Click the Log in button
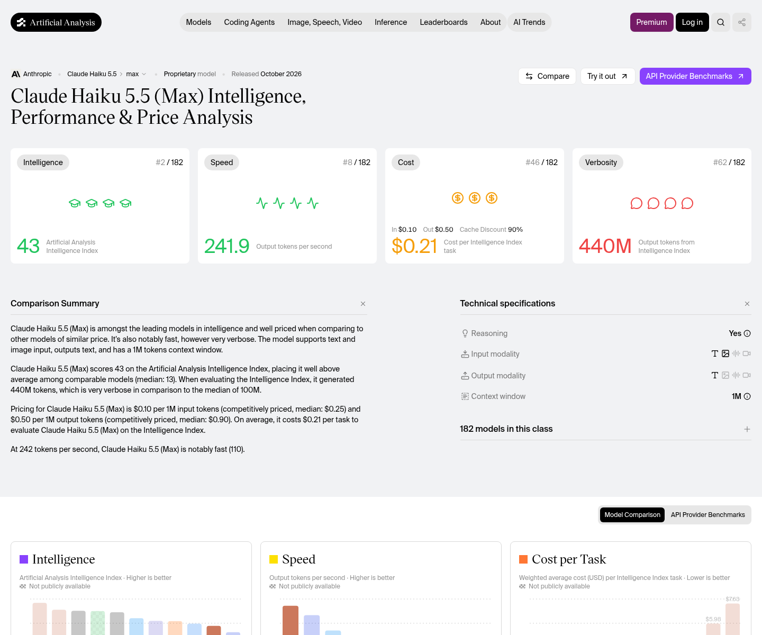The image size is (762, 635). tap(692, 22)
